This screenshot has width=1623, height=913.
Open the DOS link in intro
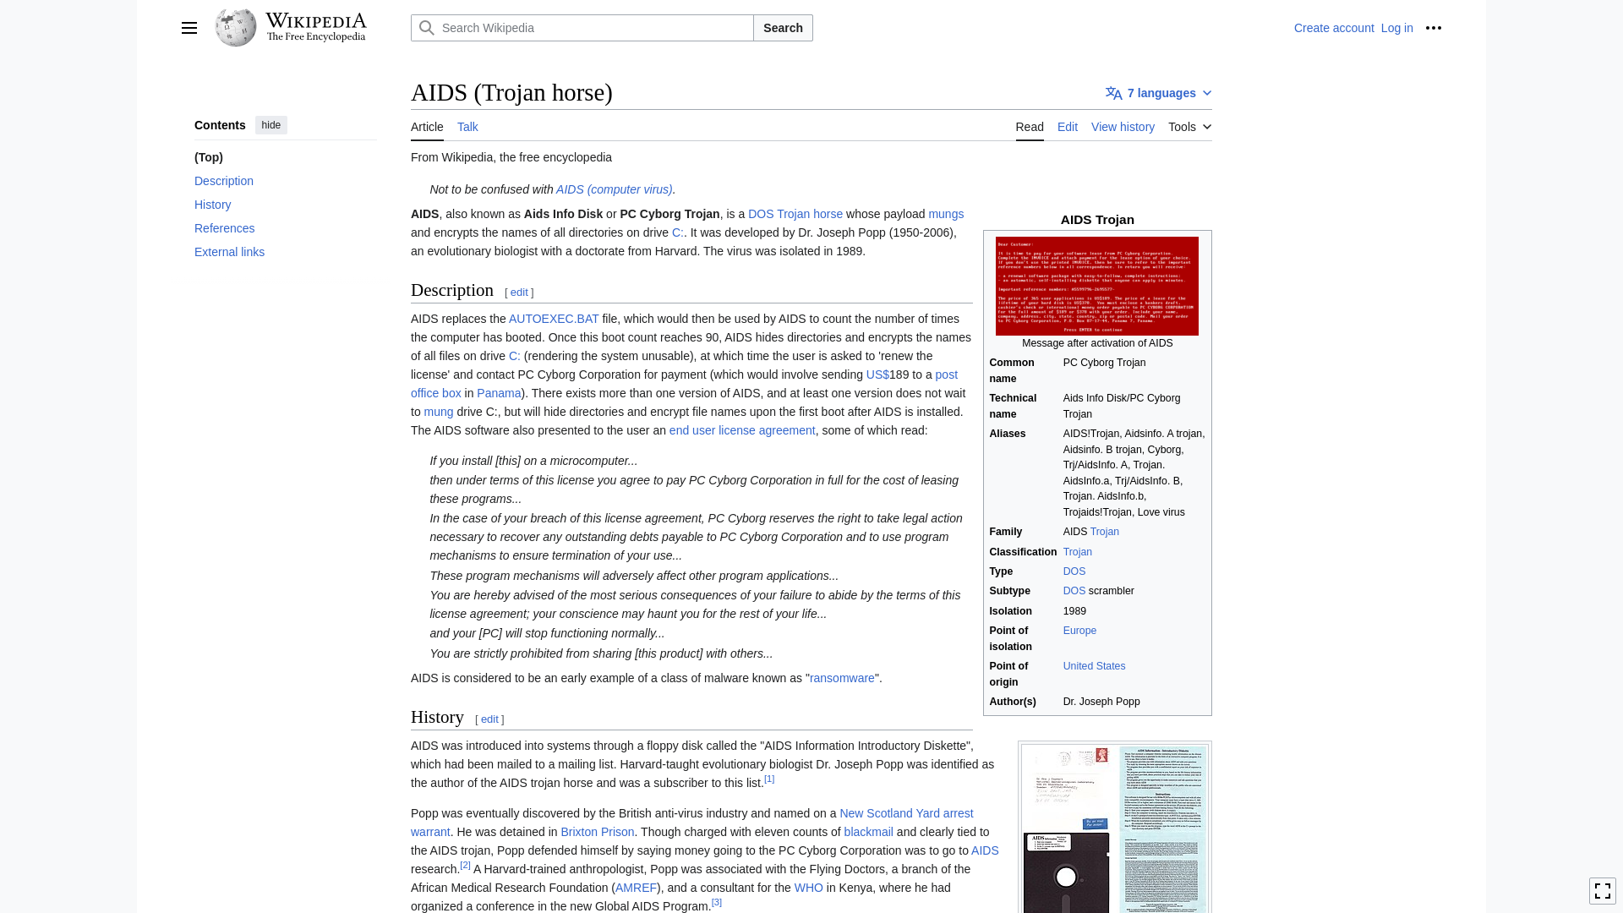click(761, 214)
